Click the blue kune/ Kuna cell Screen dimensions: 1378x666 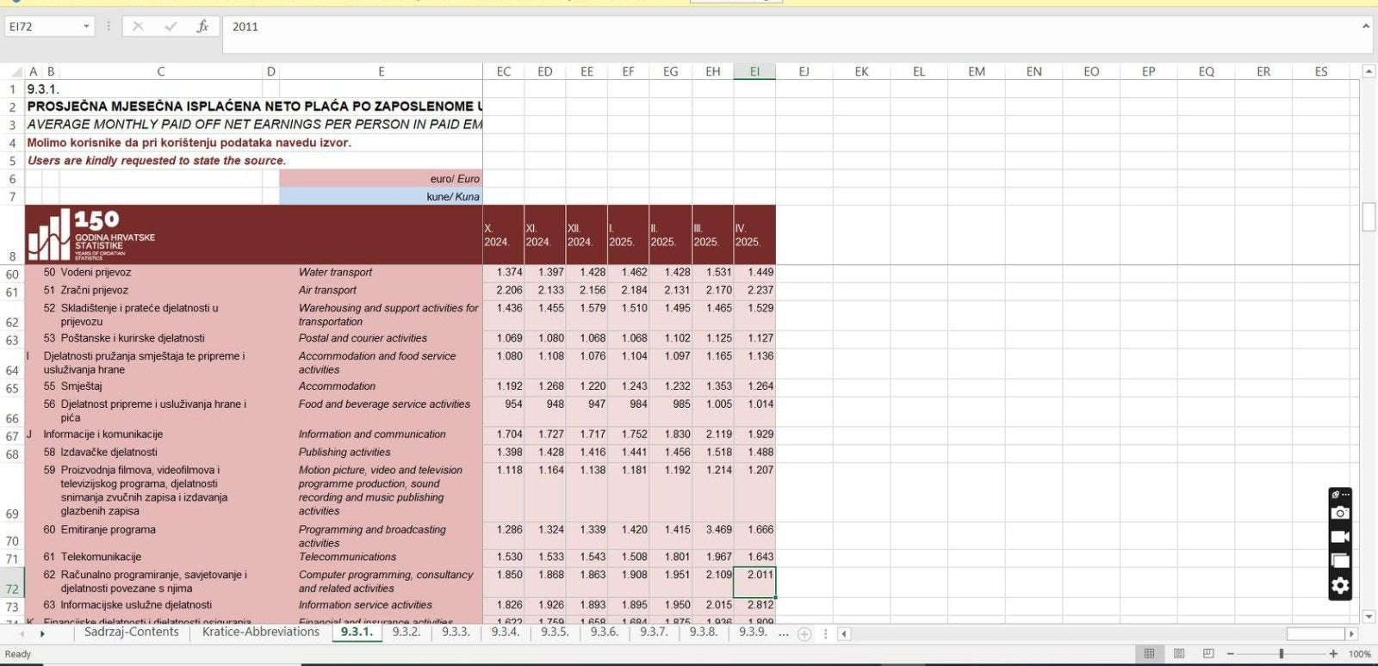381,196
